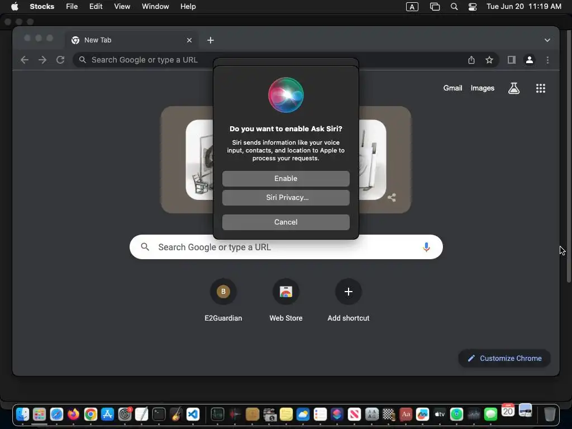Image resolution: width=572 pixels, height=429 pixels.
Task: Open Spotlight search in menu bar
Action: (454, 7)
